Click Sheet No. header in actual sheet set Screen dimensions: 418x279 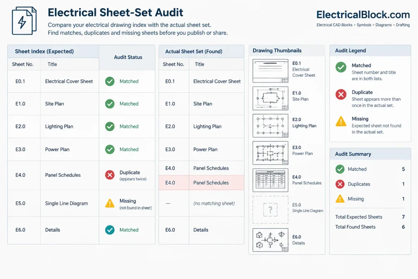pyautogui.click(x=173, y=64)
